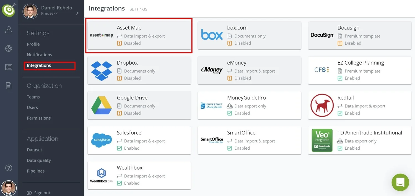Click 'Premium template' on EZ College Planning card
Image resolution: width=415 pixels, height=196 pixels.
point(362,71)
